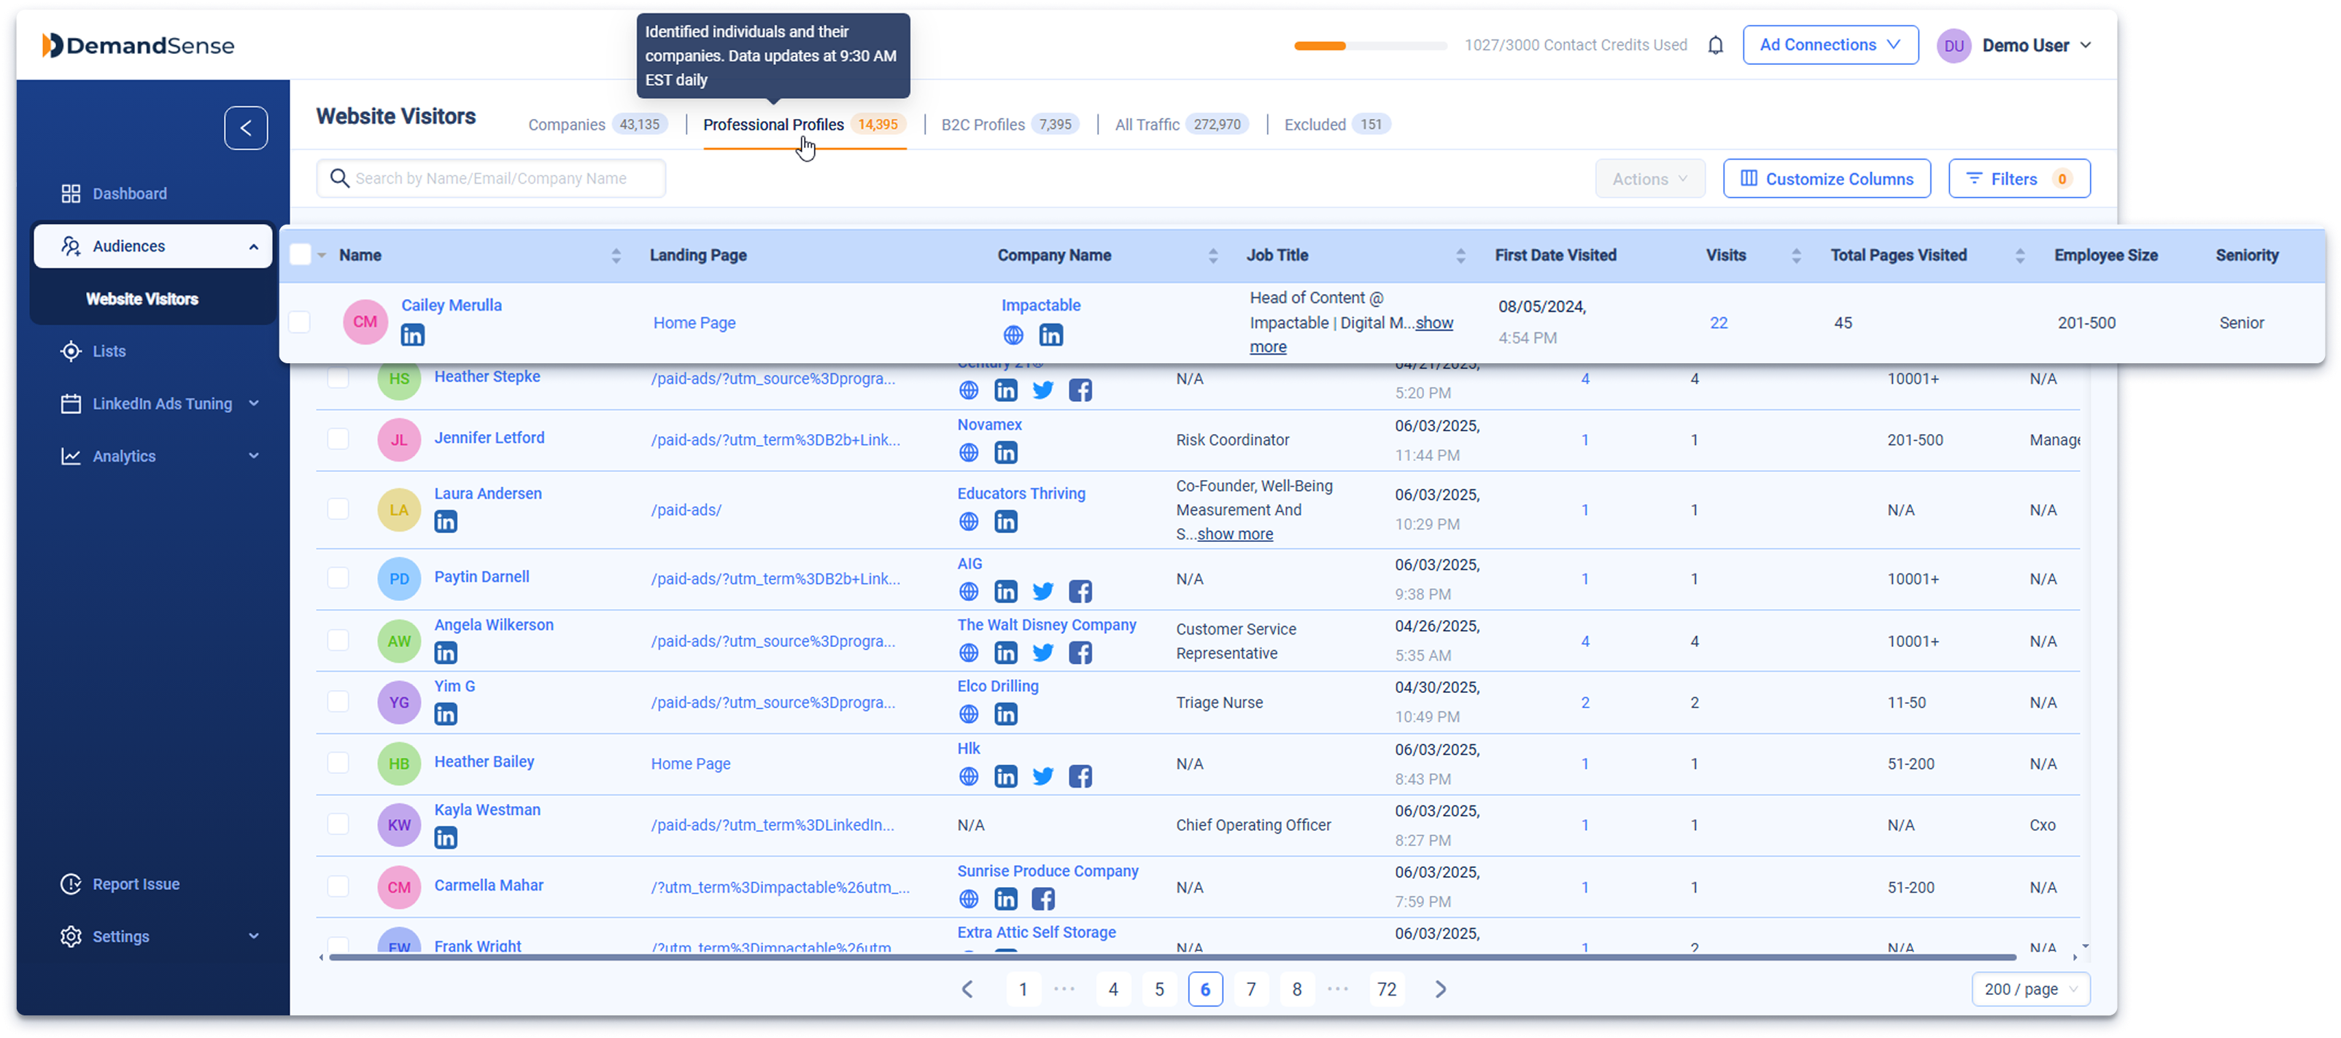Click The Walt Disney Company Facebook icon
2341x1038 pixels.
(1080, 651)
